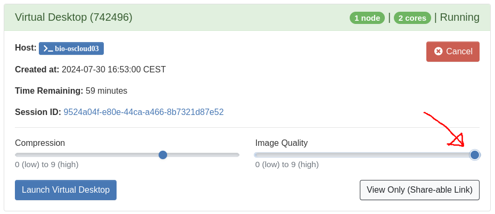495x214 pixels.
Task: Cancel the Virtual Desktop session
Action: click(453, 52)
